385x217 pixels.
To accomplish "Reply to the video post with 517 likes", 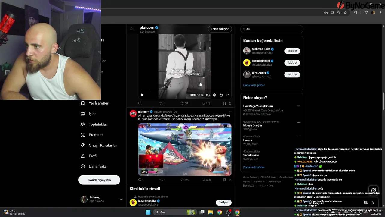I will tap(140, 103).
